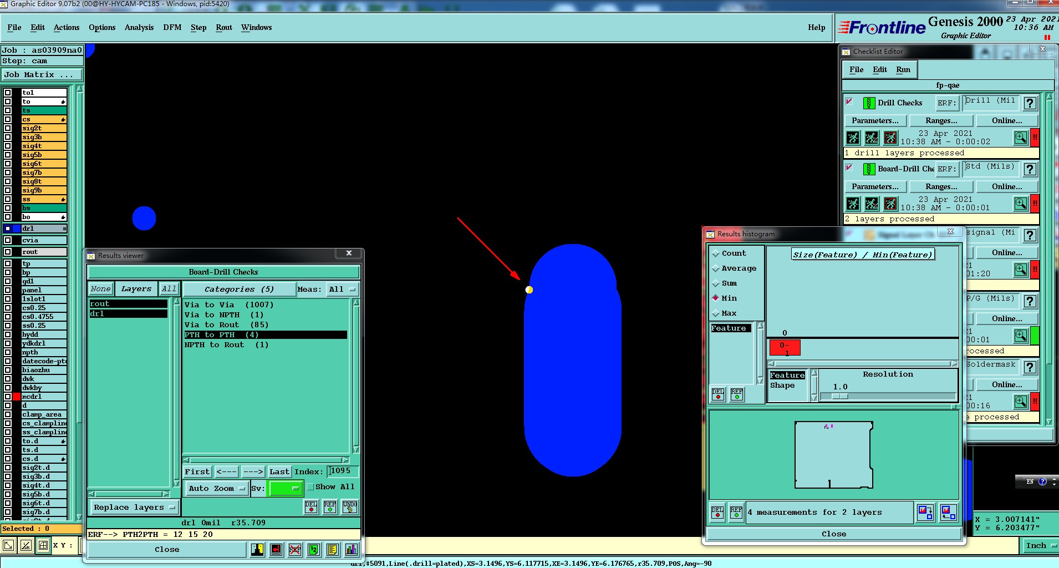Click green numbered page icon in Results viewer
This screenshot has width=1059, height=568.
click(314, 549)
